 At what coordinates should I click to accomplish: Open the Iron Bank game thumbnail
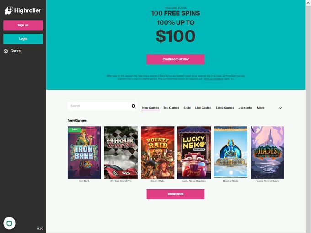coord(84,152)
